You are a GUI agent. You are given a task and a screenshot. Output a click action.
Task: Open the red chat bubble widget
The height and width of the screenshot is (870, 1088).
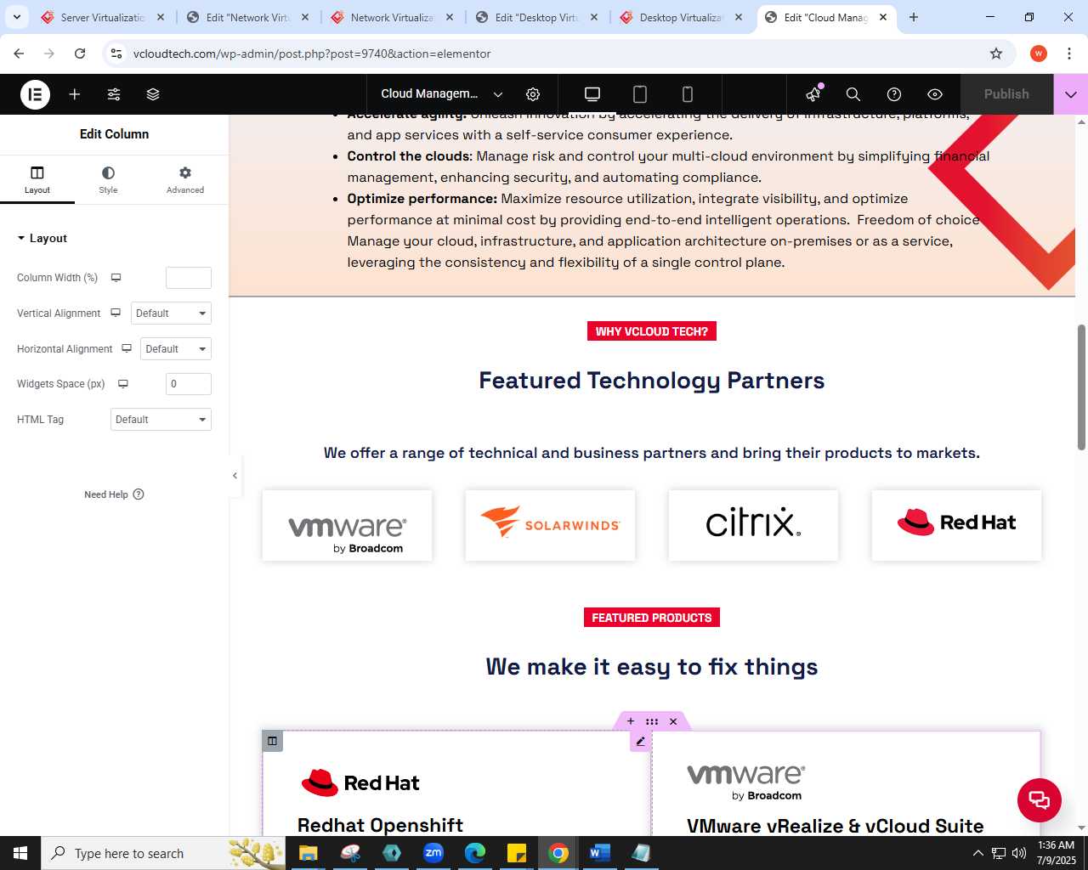pyautogui.click(x=1040, y=800)
